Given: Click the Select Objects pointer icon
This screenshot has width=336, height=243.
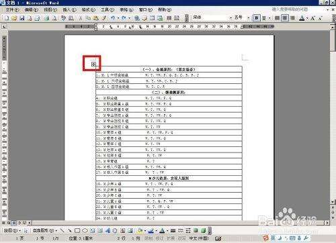Looking at the screenshot, I should (26, 230).
